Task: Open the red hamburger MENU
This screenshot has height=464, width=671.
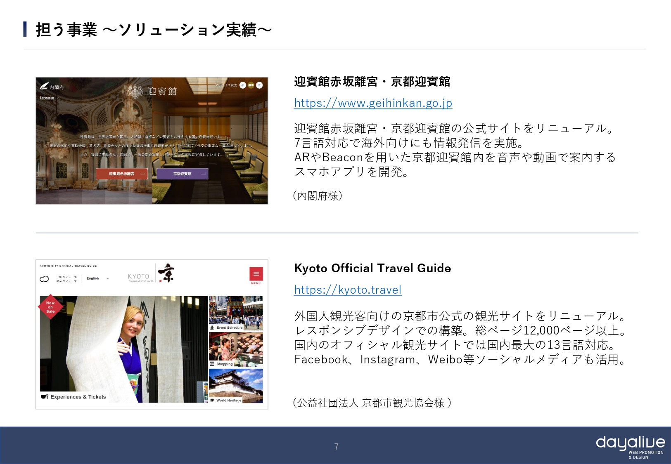Action: 256,273
